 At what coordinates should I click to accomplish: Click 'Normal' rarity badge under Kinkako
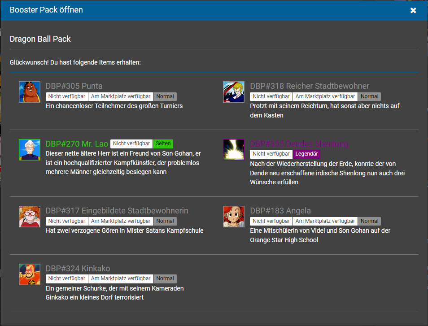(x=165, y=279)
